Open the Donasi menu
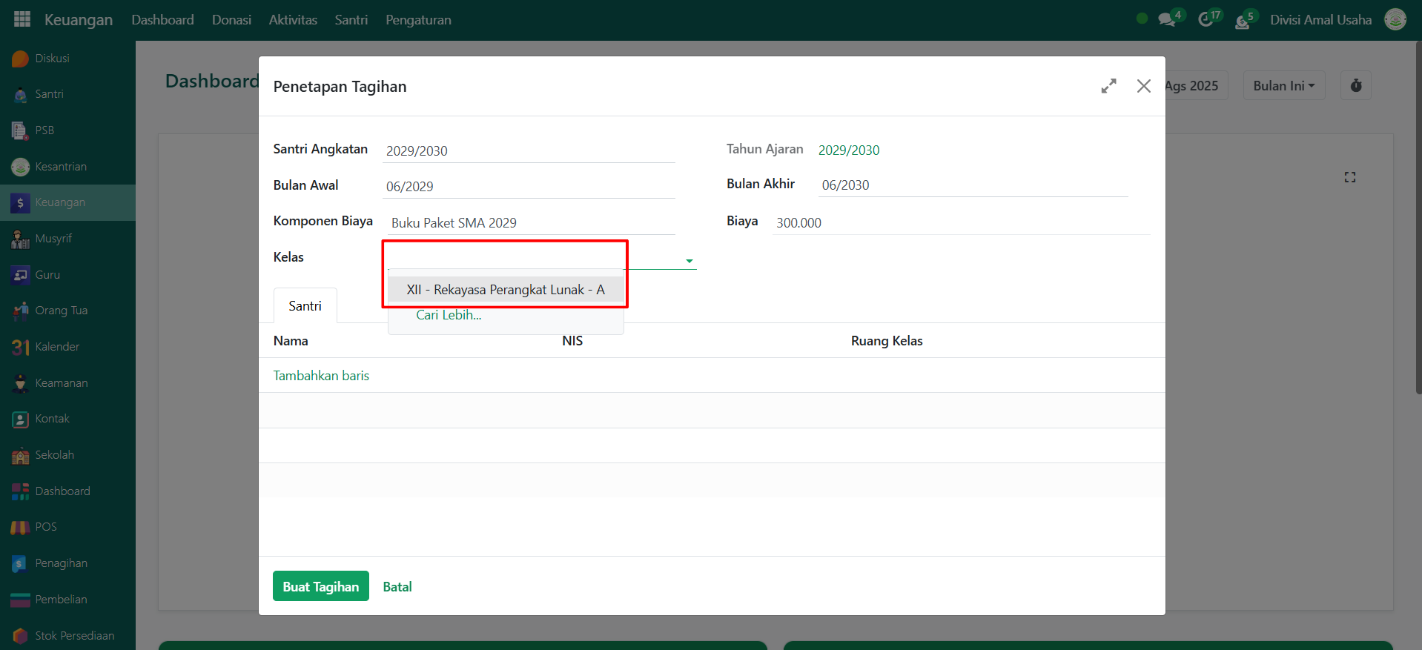 (231, 20)
